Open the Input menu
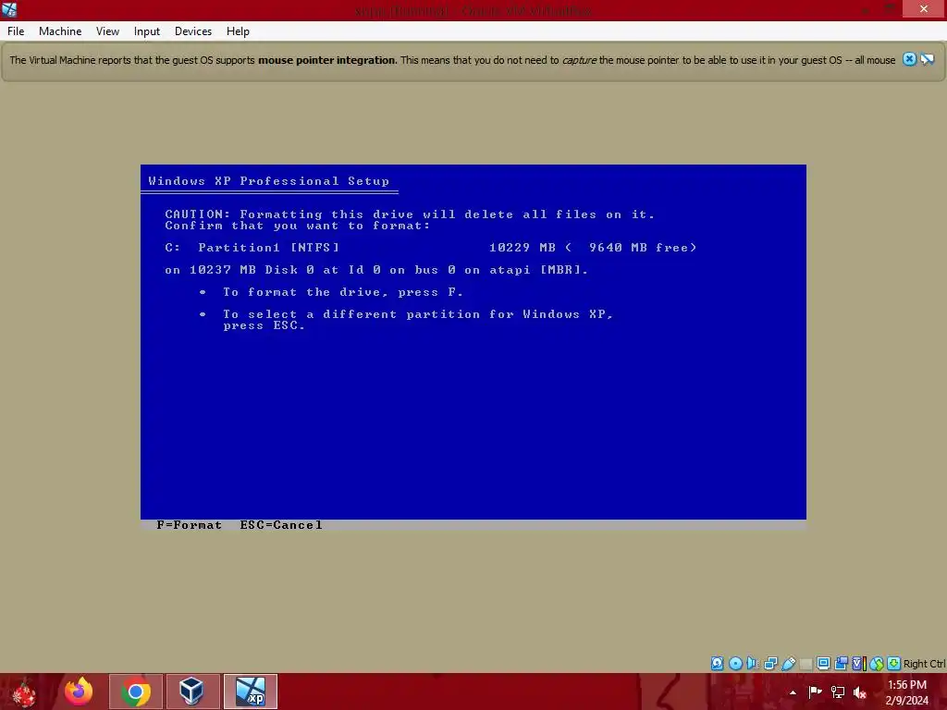The image size is (947, 710). (147, 31)
